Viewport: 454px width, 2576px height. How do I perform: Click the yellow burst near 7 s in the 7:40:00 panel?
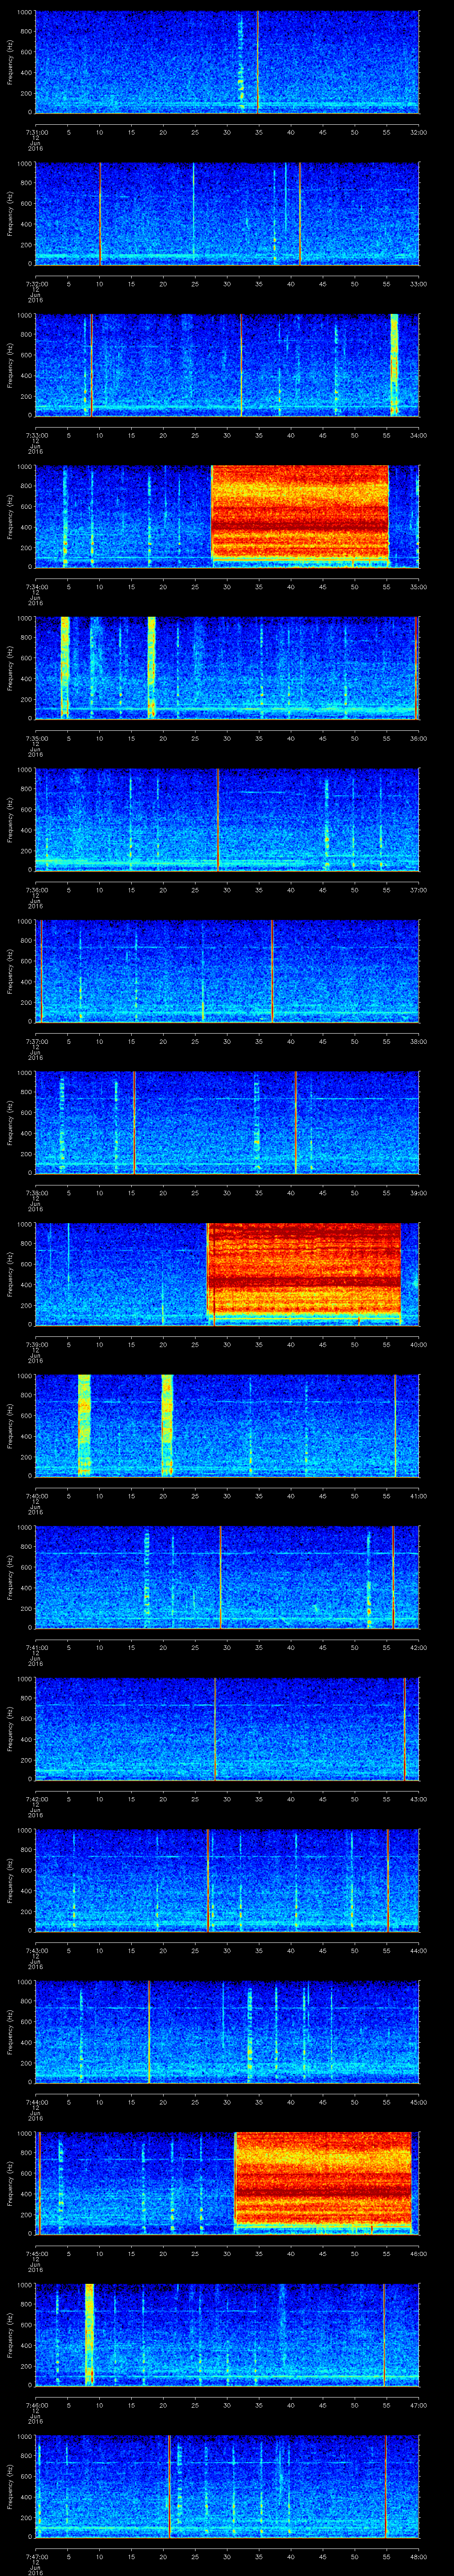[x=84, y=1426]
